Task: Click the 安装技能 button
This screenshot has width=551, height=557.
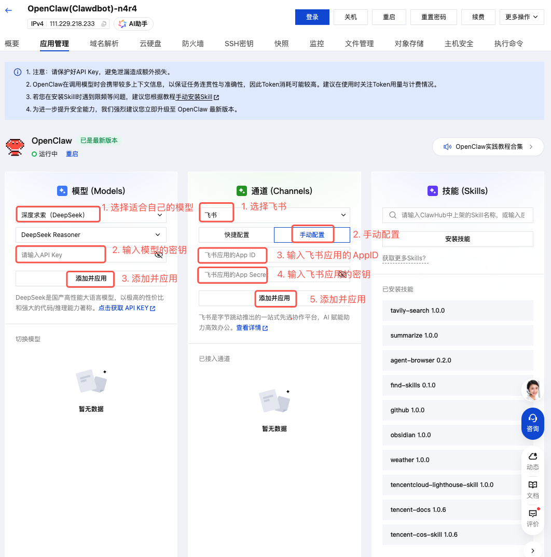Action: pyautogui.click(x=458, y=239)
